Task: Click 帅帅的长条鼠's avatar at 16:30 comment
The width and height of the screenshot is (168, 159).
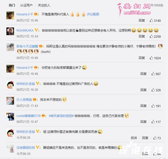Action: coord(10,85)
